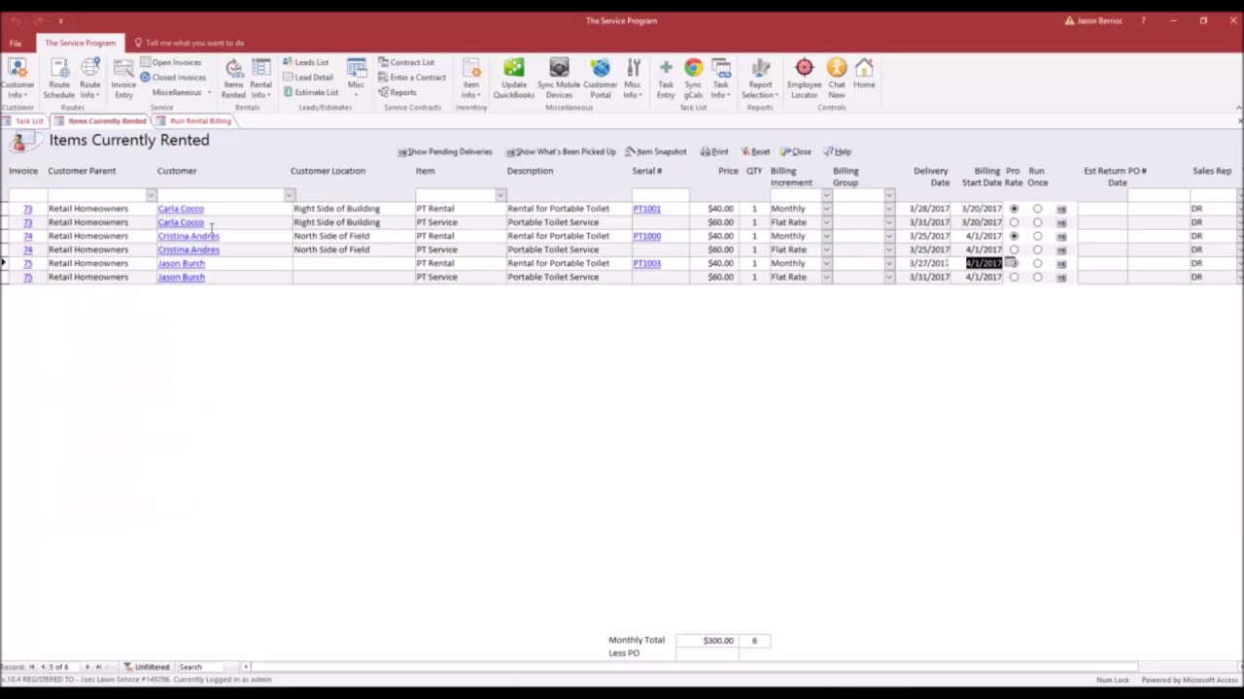This screenshot has width=1244, height=699.
Task: Open serial number PT1001 link
Action: tap(646, 209)
